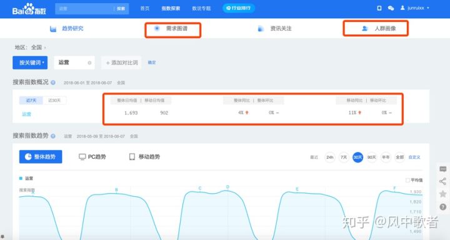Click the feedback comment icon in sidebar
This screenshot has width=450, height=240.
[443, 169]
